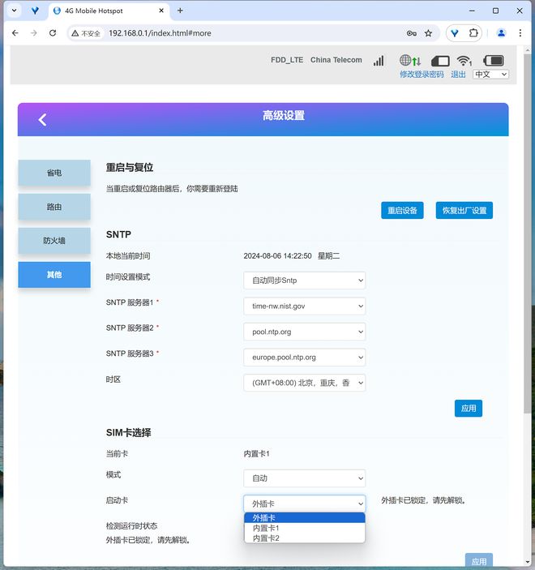Image resolution: width=535 pixels, height=570 pixels.
Task: Click 退出 logout link
Action: pos(458,74)
